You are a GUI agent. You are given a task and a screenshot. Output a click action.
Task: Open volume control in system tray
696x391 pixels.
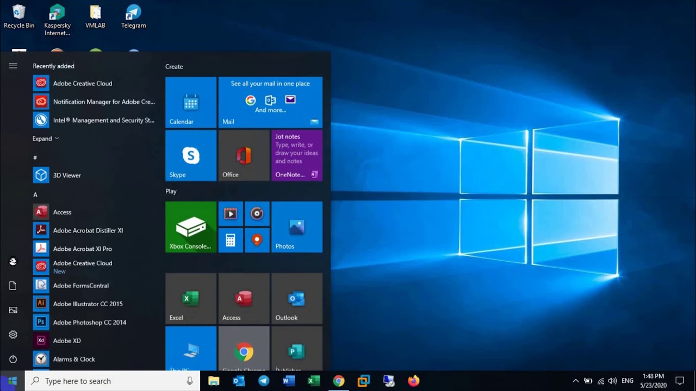pyautogui.click(x=612, y=381)
